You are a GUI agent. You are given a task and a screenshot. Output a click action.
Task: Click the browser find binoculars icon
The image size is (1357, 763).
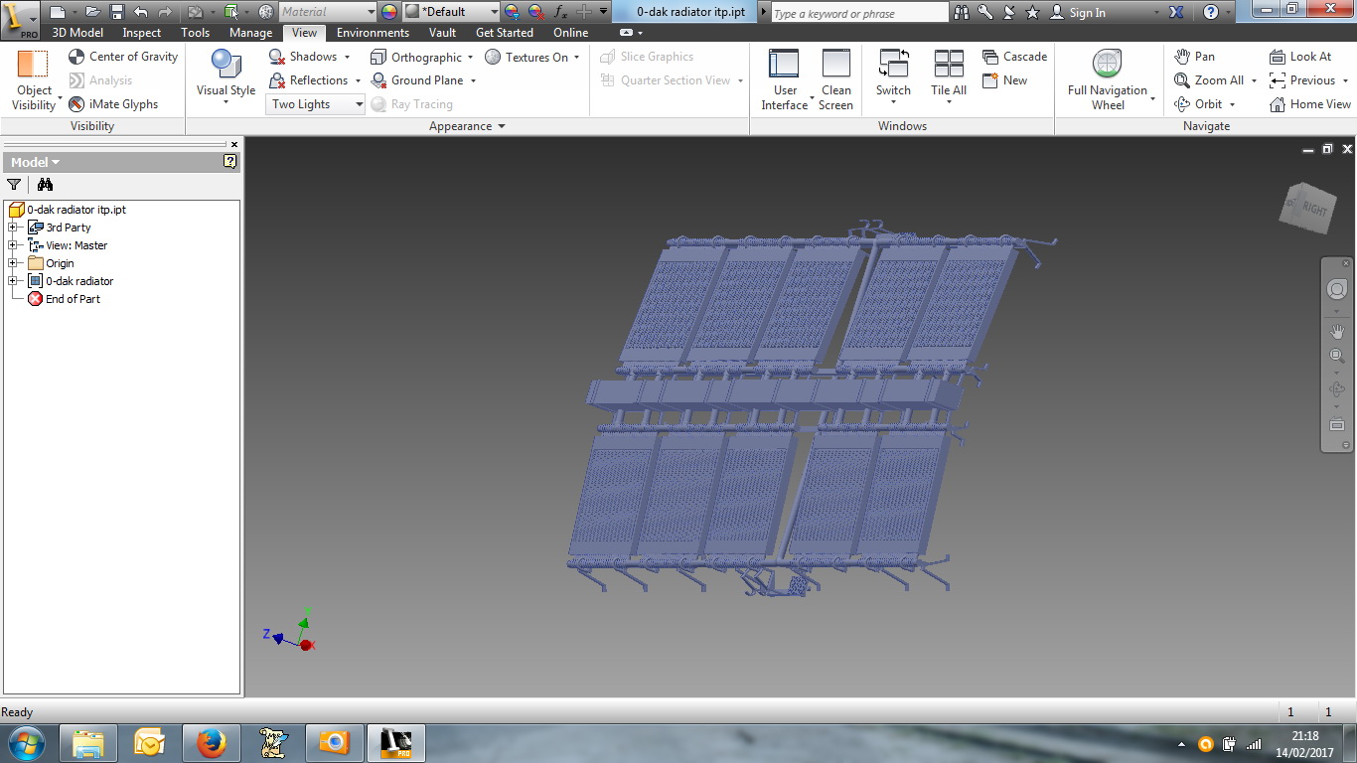(45, 184)
